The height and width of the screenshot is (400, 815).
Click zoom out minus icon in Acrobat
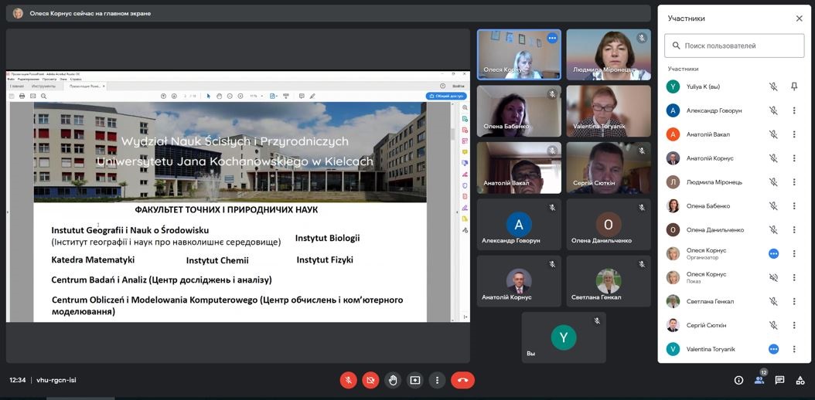230,96
